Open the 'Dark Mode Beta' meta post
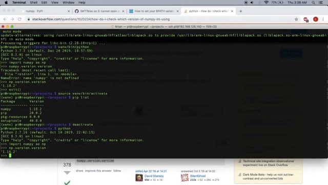Image resolution: width=328 pixels, height=185 pixels. point(268,176)
